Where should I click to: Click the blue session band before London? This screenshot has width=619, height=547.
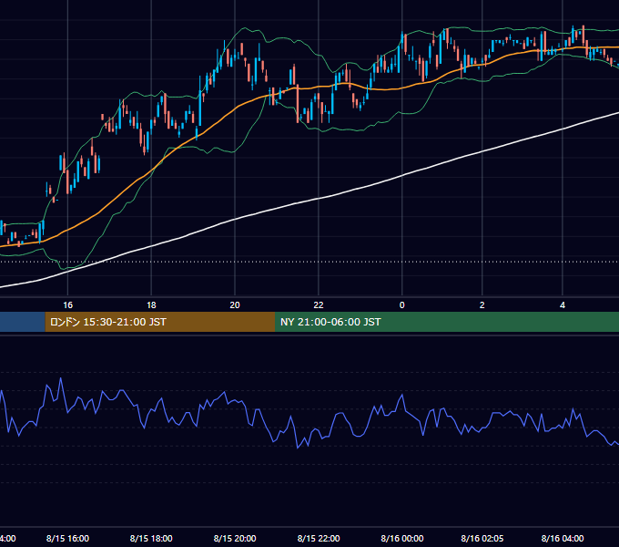(23, 322)
